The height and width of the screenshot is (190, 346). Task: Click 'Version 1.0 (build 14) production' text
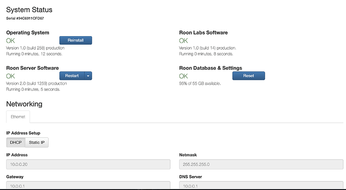click(208, 48)
